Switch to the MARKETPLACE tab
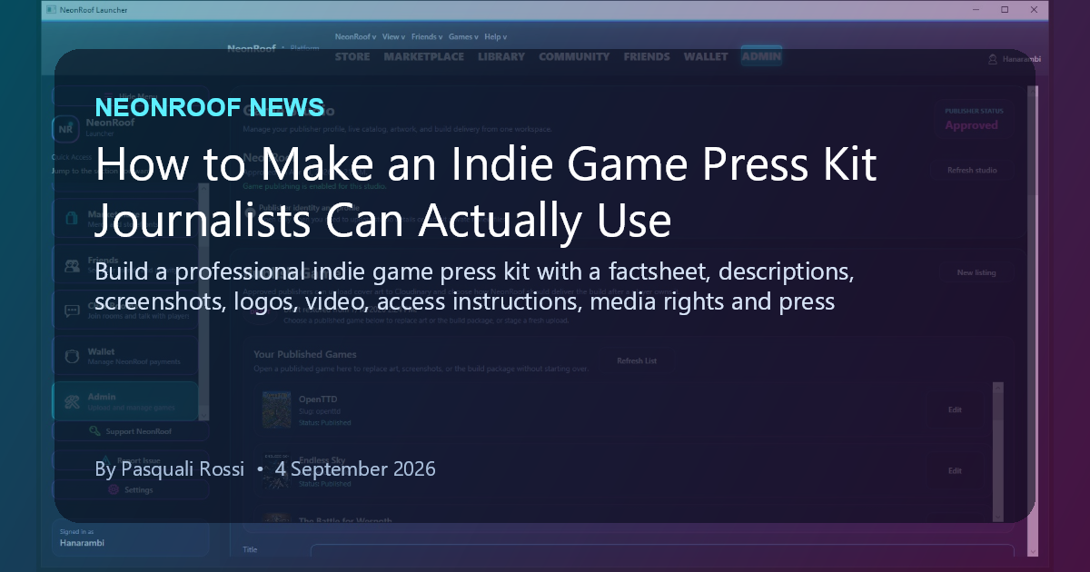This screenshot has width=1090, height=572. [x=423, y=56]
